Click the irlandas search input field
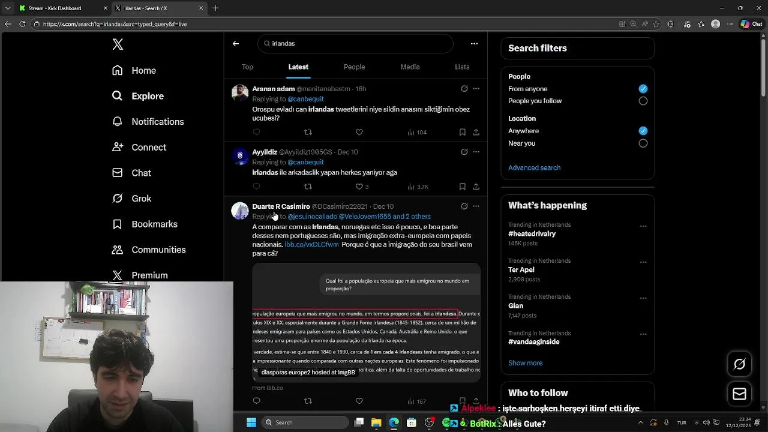The image size is (768, 432). pyautogui.click(x=355, y=43)
